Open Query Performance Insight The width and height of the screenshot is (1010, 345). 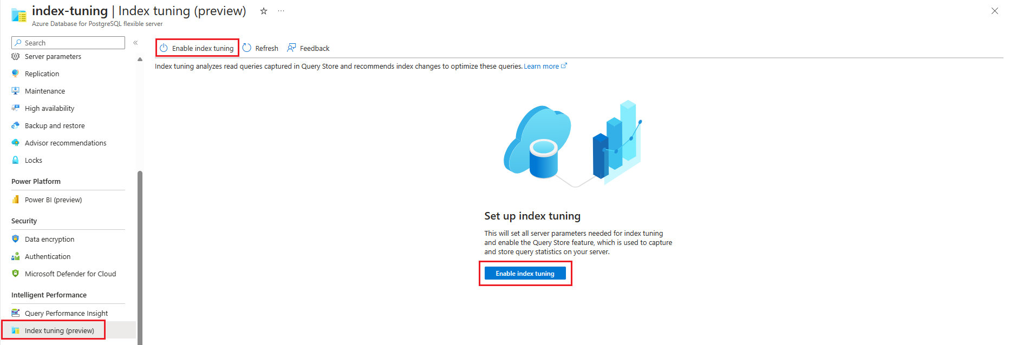(x=66, y=313)
